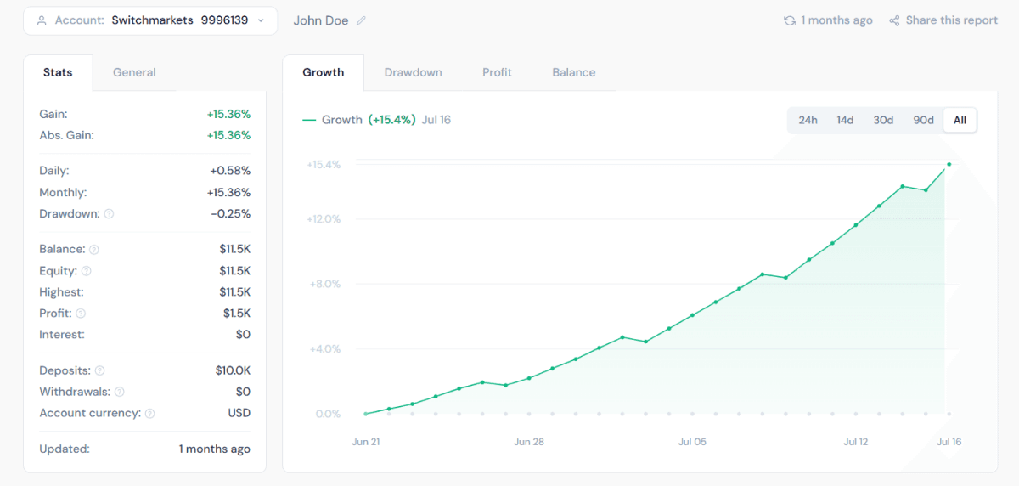Select the 24h time range

(808, 120)
